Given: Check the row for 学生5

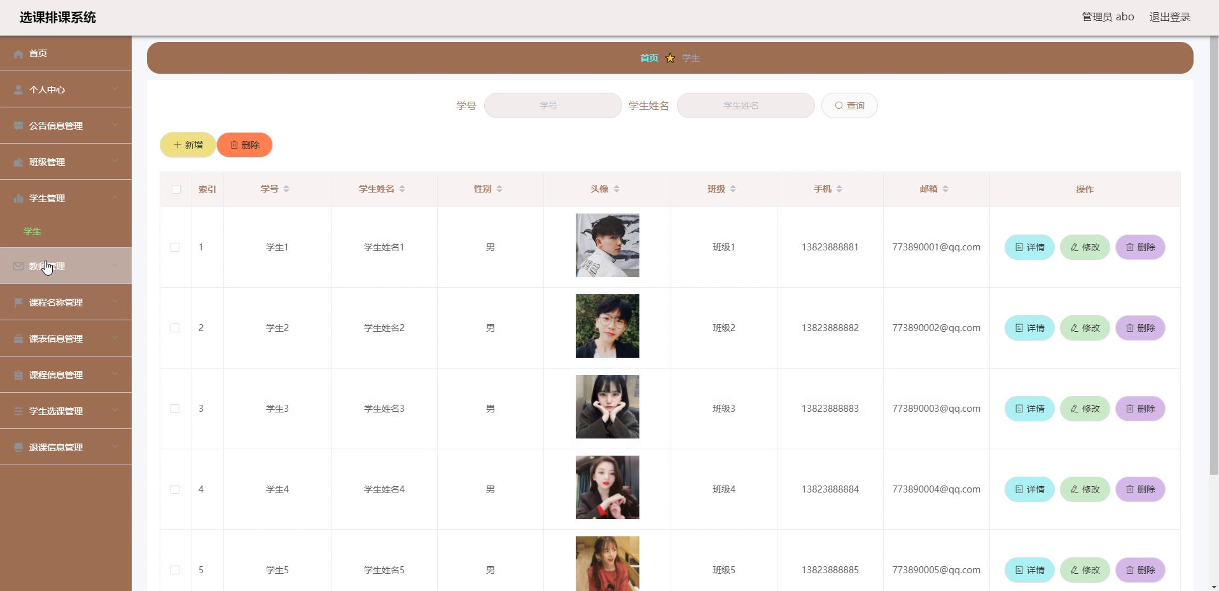Looking at the screenshot, I should tap(175, 570).
